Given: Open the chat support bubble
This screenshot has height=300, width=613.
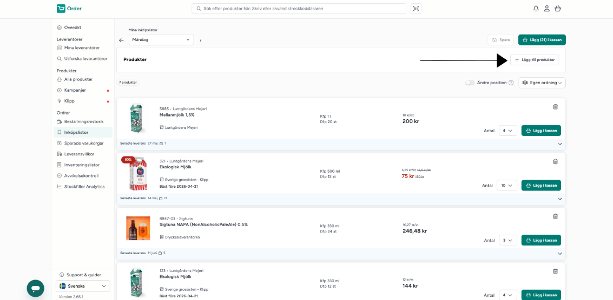Looking at the screenshot, I should click(35, 288).
